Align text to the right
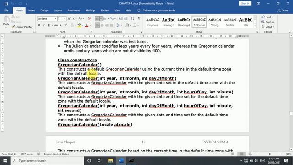Image resolution: width=293 pixels, height=165 pixels. pyautogui.click(x=107, y=25)
